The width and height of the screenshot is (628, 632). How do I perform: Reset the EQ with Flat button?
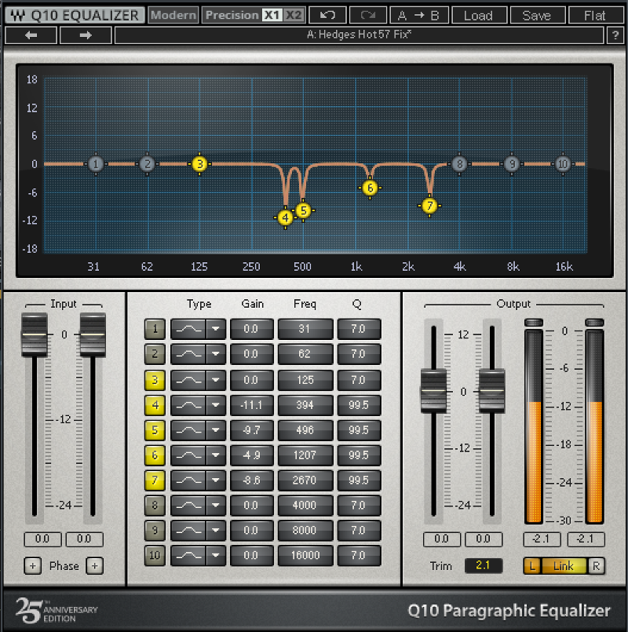point(595,16)
